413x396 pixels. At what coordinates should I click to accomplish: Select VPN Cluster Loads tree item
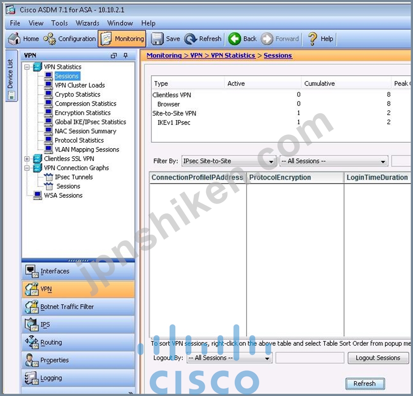80,85
